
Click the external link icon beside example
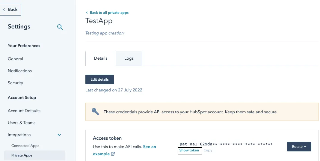(x=113, y=154)
